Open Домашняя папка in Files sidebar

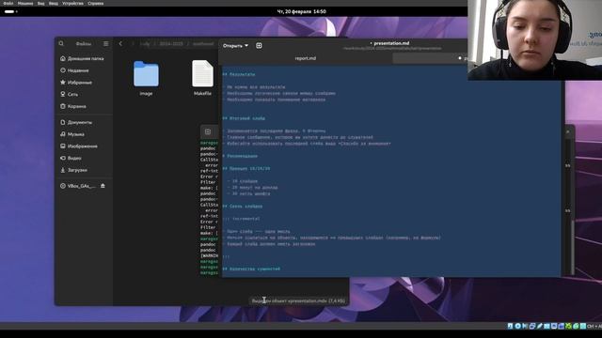[x=82, y=58]
